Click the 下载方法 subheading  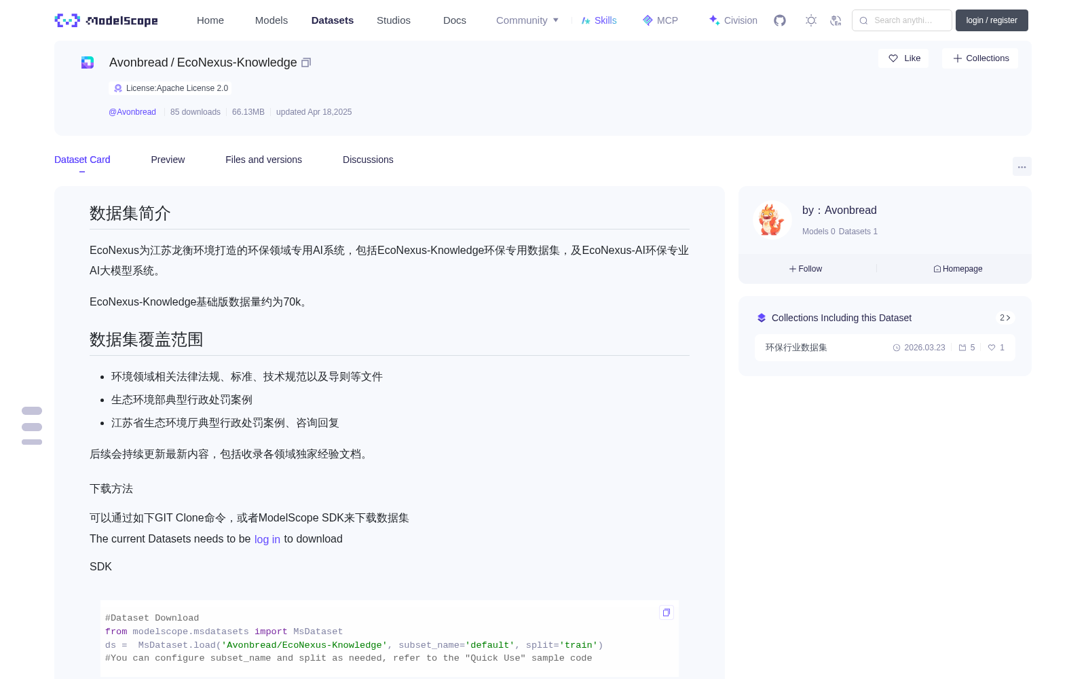(111, 489)
